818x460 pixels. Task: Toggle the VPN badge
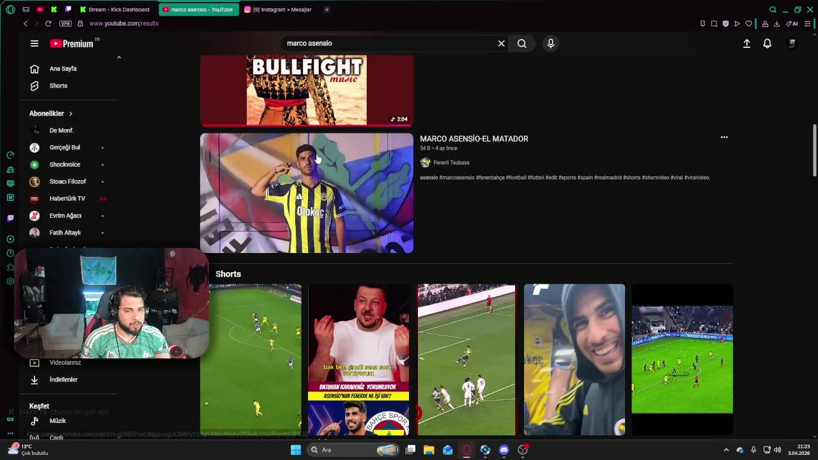click(x=65, y=24)
